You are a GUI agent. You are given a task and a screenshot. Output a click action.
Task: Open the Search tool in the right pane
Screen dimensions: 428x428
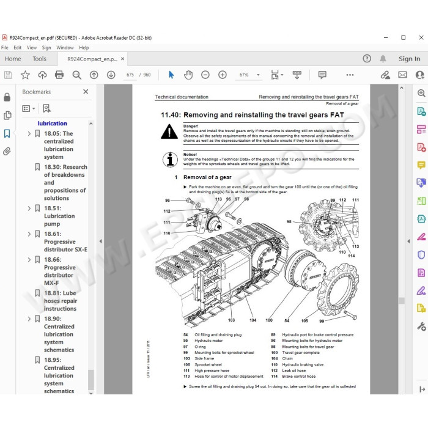421,94
